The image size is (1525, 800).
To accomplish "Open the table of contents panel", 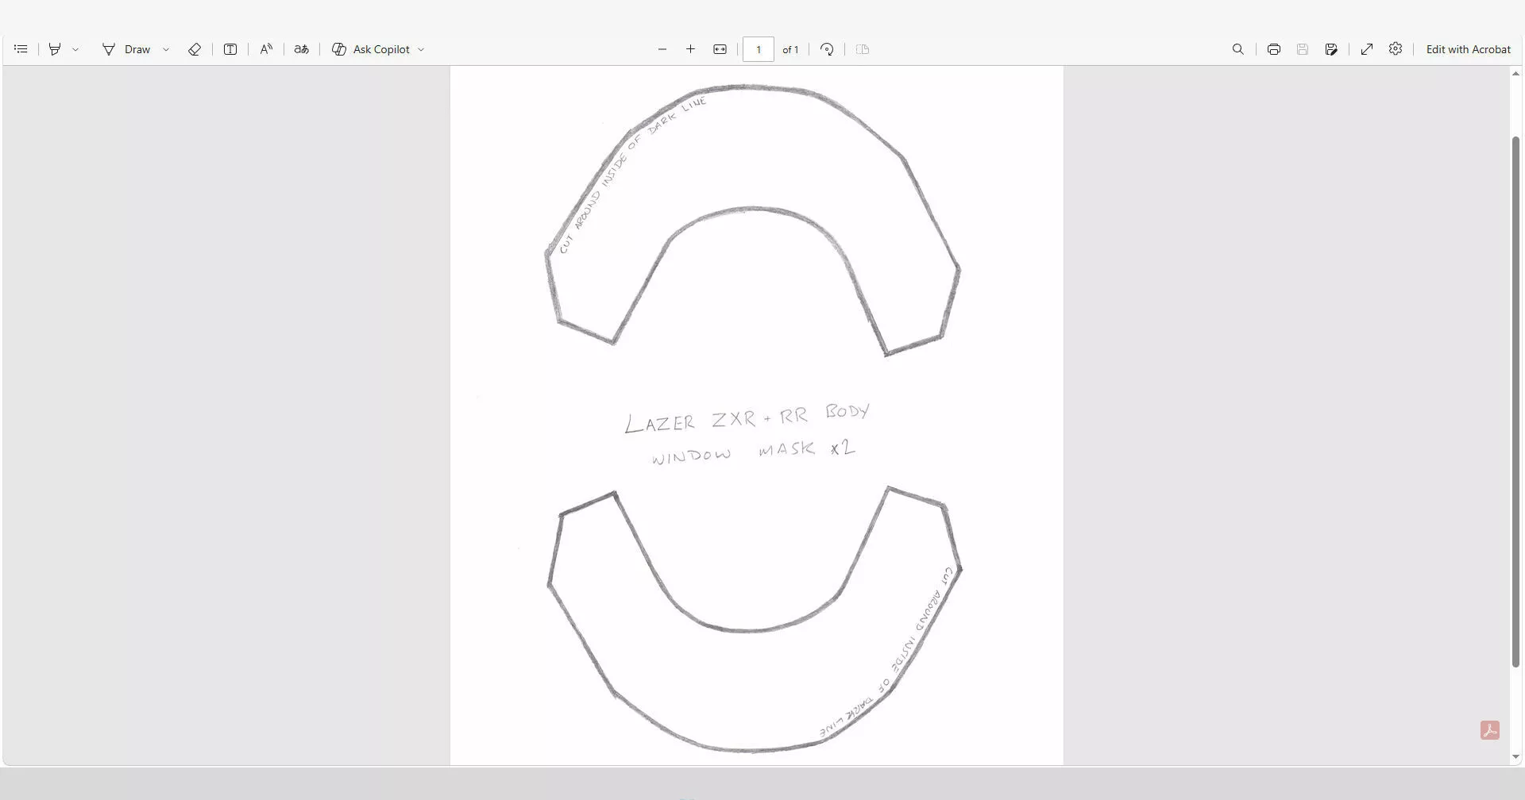I will coord(21,49).
